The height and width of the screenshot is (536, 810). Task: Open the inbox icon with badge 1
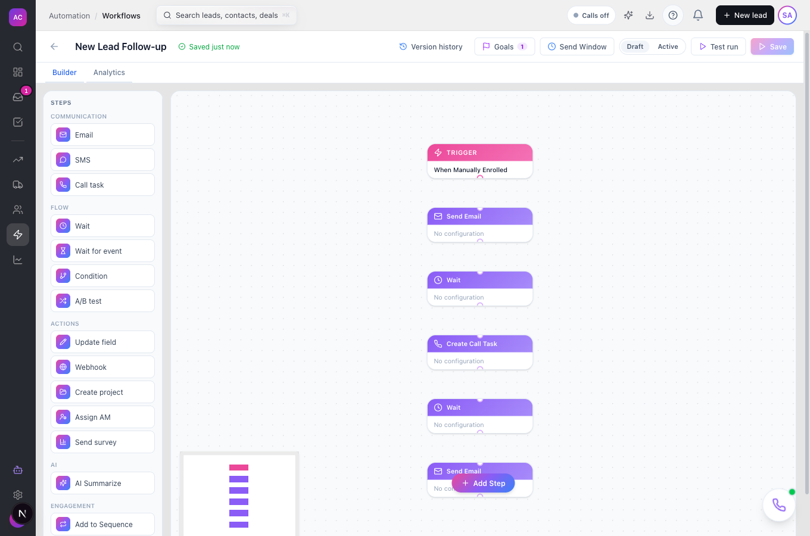click(x=18, y=97)
